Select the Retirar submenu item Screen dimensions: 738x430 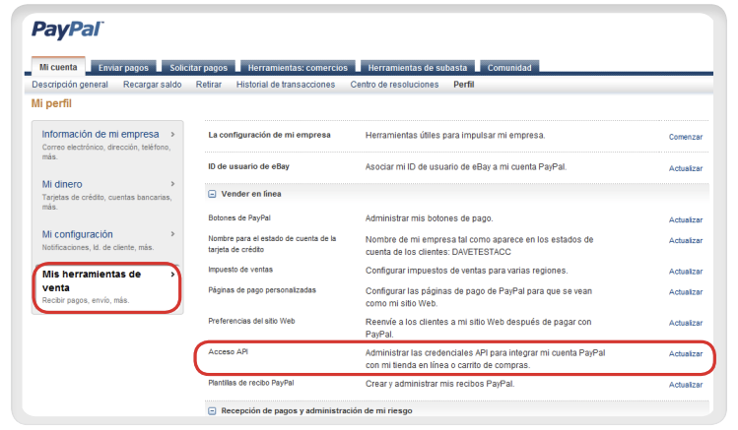[x=209, y=85]
